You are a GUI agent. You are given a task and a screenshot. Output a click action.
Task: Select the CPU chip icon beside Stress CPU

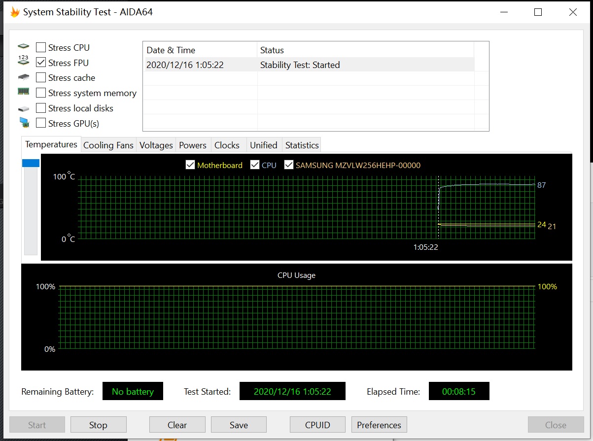[24, 46]
